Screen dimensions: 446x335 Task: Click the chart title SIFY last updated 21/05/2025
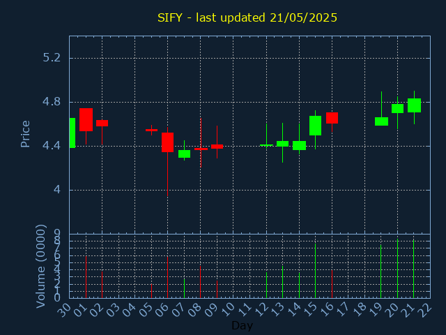point(247,17)
